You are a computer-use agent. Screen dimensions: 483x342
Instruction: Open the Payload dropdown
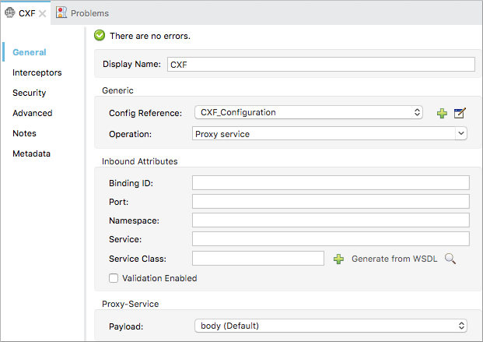pos(330,325)
